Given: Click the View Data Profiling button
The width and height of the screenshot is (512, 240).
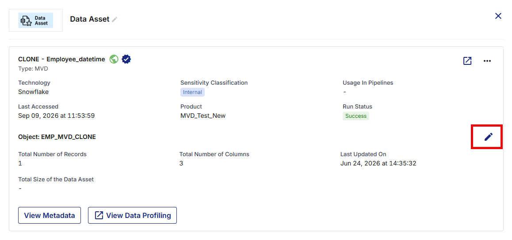Looking at the screenshot, I should 132,215.
